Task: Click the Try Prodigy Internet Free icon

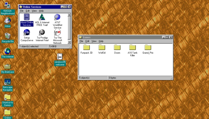Action: [42, 33]
